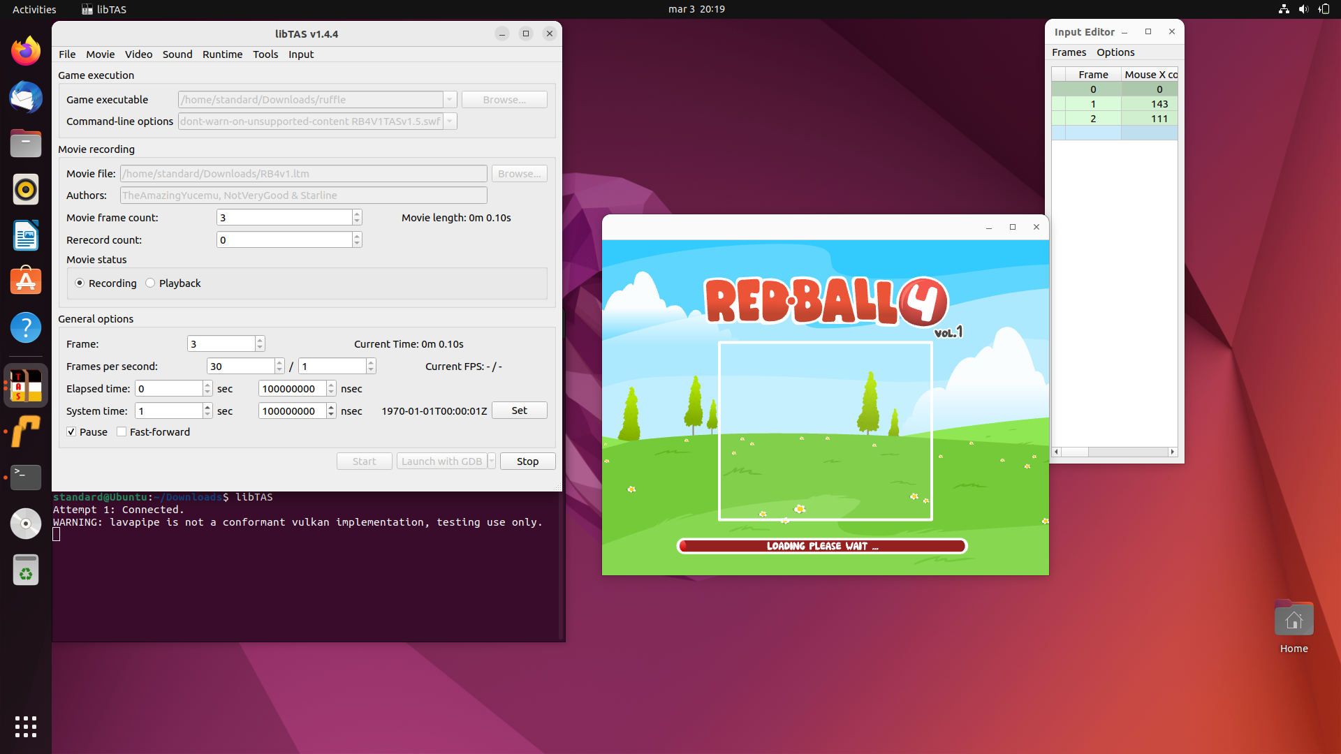
Task: Select the Playback movie status
Action: [150, 283]
